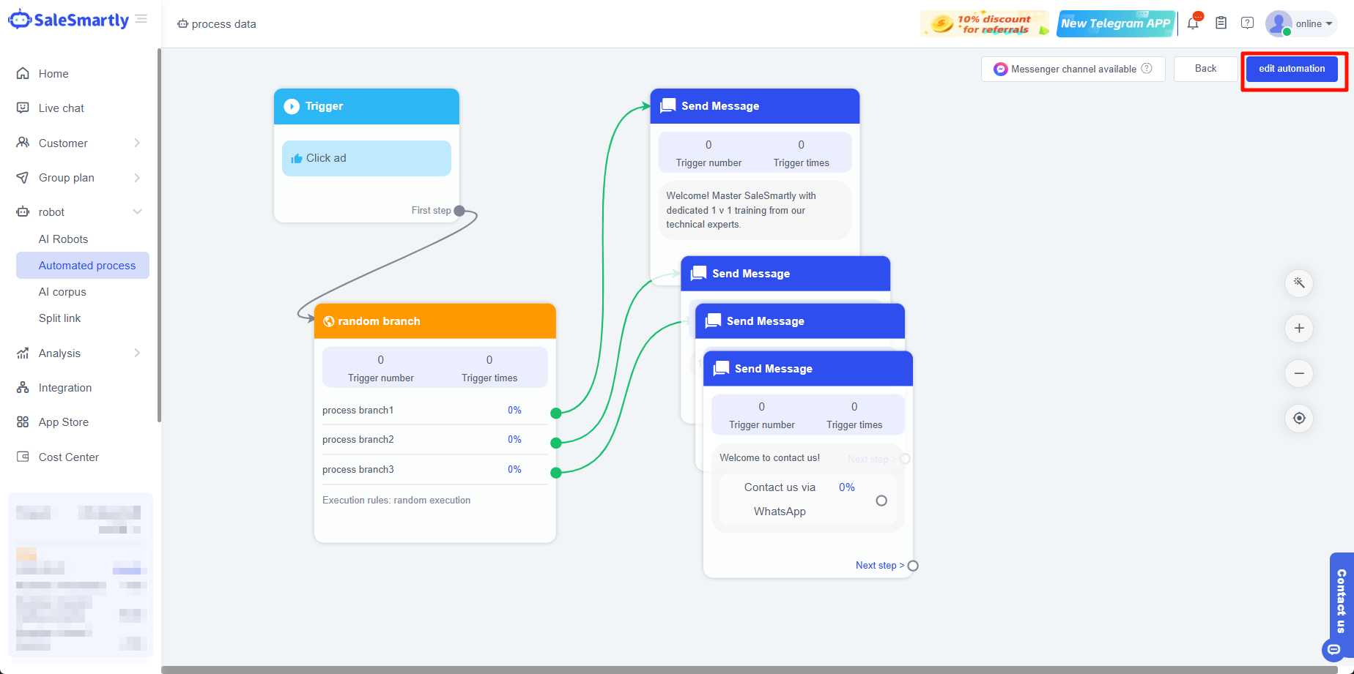Click the help question mark icon
This screenshot has height=674, width=1354.
point(1247,23)
